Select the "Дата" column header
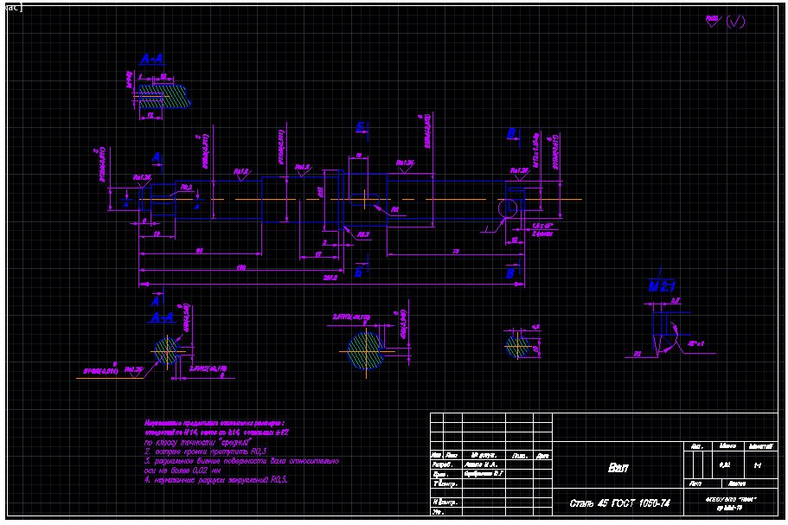788x525 pixels. click(542, 456)
